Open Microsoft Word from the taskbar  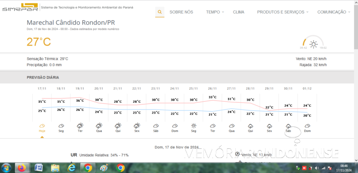[x=39, y=168]
